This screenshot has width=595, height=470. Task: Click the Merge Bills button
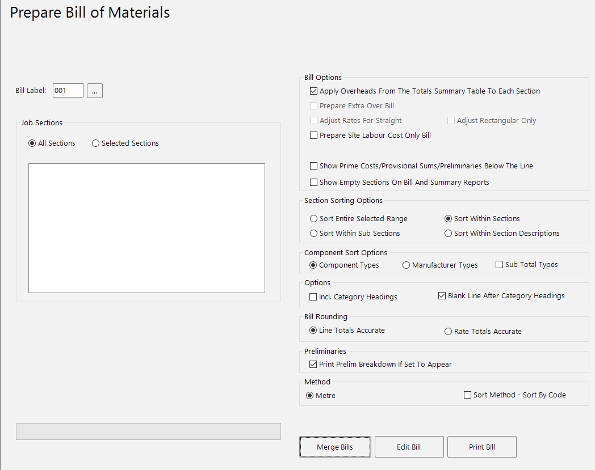point(335,447)
